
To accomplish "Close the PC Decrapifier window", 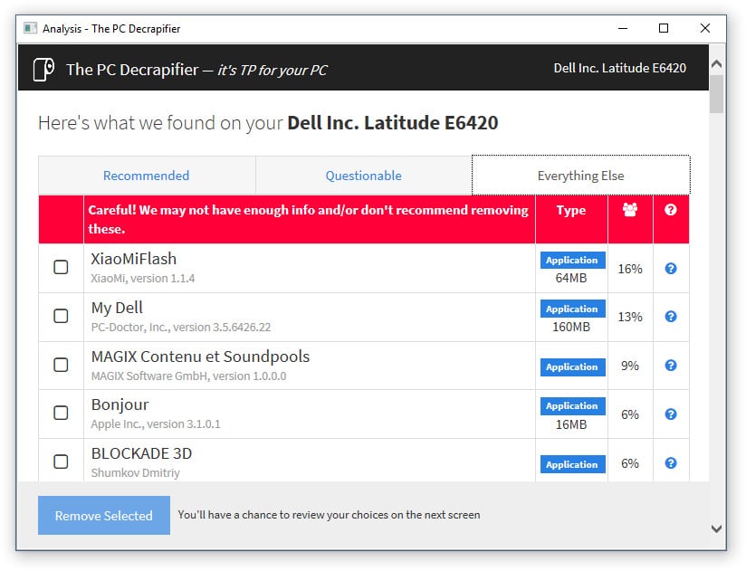I will (705, 28).
